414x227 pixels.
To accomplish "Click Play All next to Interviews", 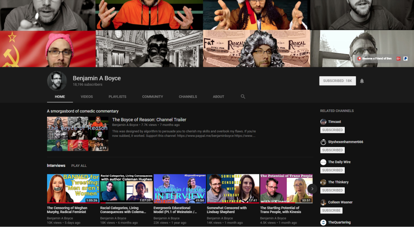I will 79,166.
